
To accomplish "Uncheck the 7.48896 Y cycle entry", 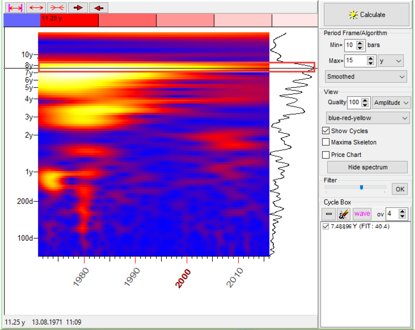I will [326, 226].
